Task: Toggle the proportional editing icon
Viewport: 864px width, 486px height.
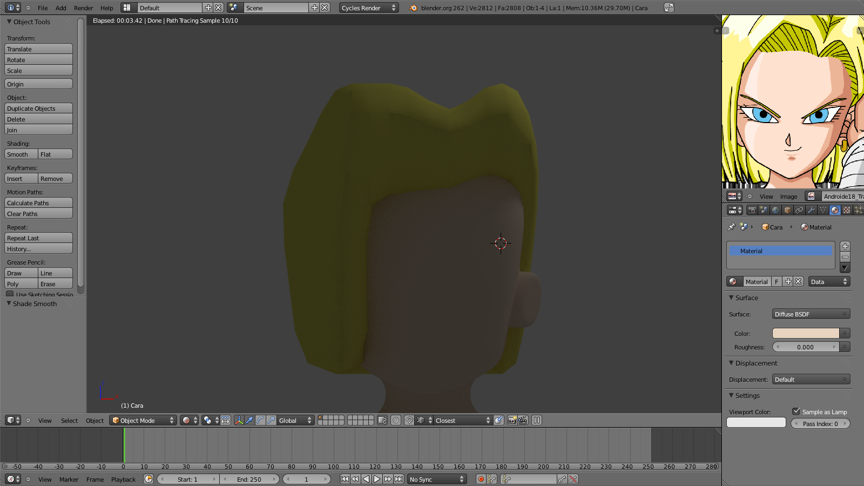Action: (x=396, y=420)
